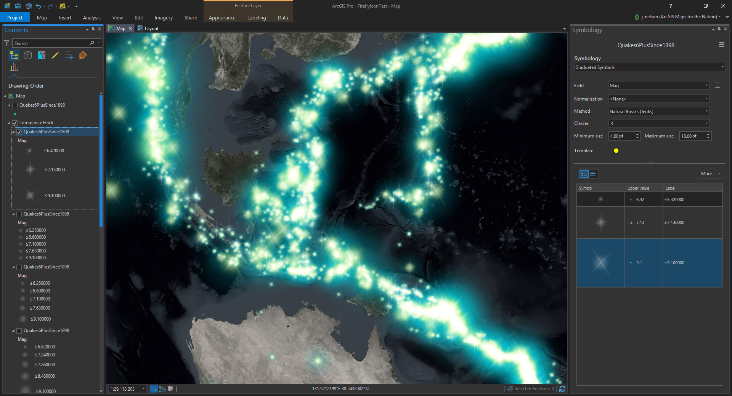The height and width of the screenshot is (396, 732).
Task: Save the project using the Save icon
Action: pos(29,6)
